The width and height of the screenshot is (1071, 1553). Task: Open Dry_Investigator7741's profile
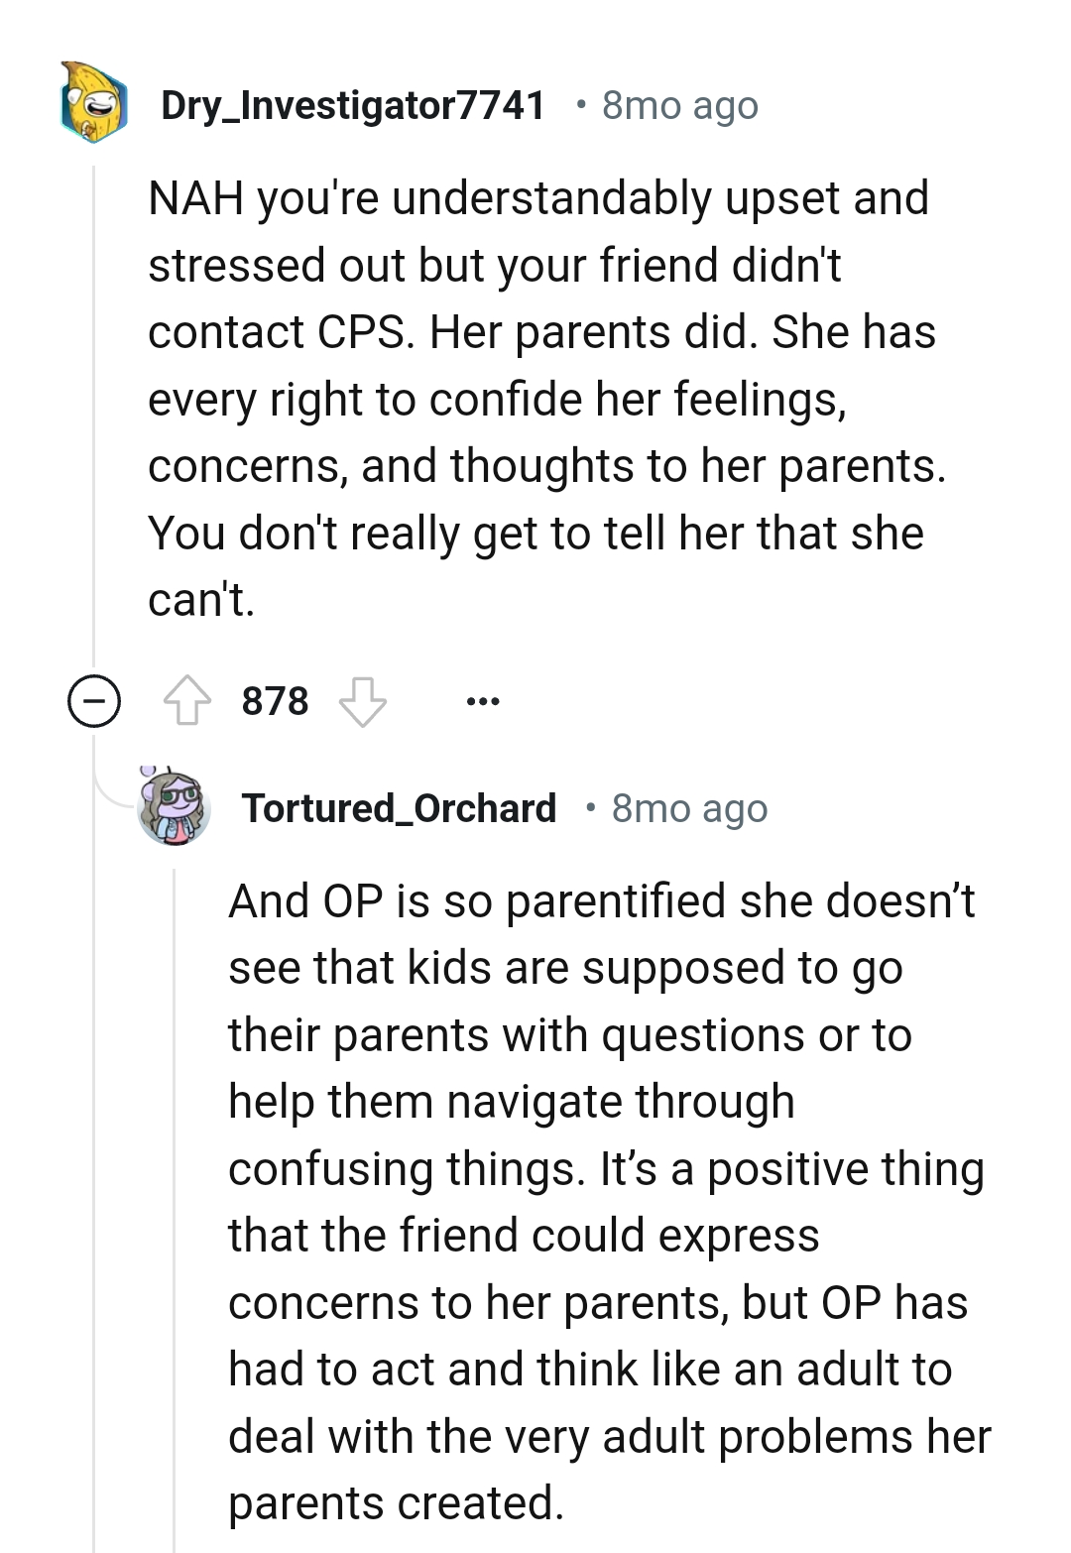pyautogui.click(x=352, y=104)
